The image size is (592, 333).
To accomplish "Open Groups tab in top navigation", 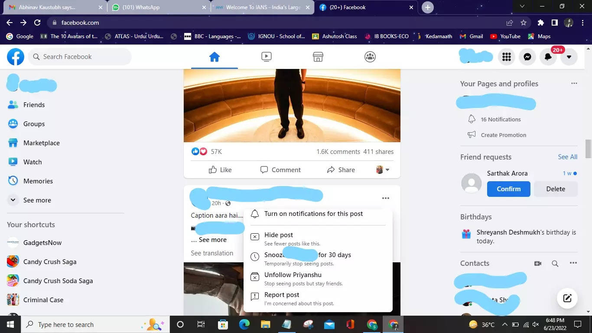I will coord(370,57).
